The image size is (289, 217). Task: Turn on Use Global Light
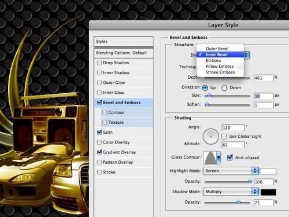(224, 137)
